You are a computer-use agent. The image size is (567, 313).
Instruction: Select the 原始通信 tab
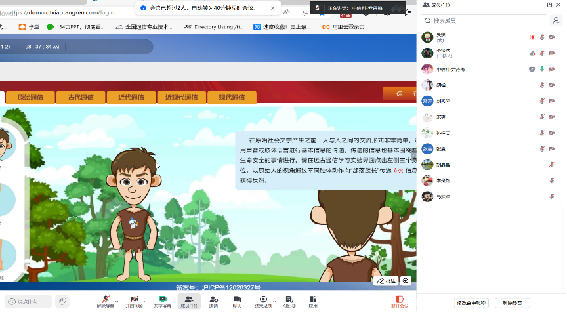pos(30,97)
